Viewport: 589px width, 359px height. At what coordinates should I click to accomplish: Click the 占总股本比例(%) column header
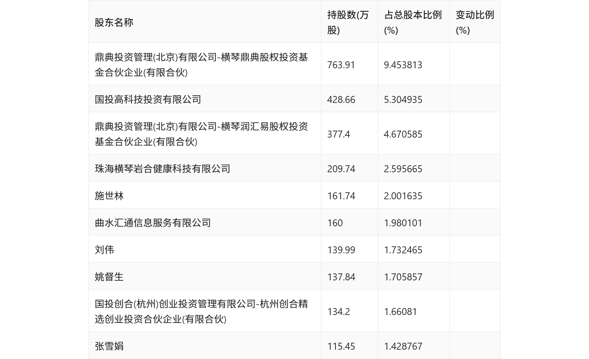tap(414, 22)
